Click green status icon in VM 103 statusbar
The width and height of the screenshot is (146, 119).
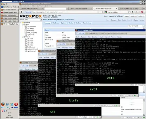click(135, 96)
